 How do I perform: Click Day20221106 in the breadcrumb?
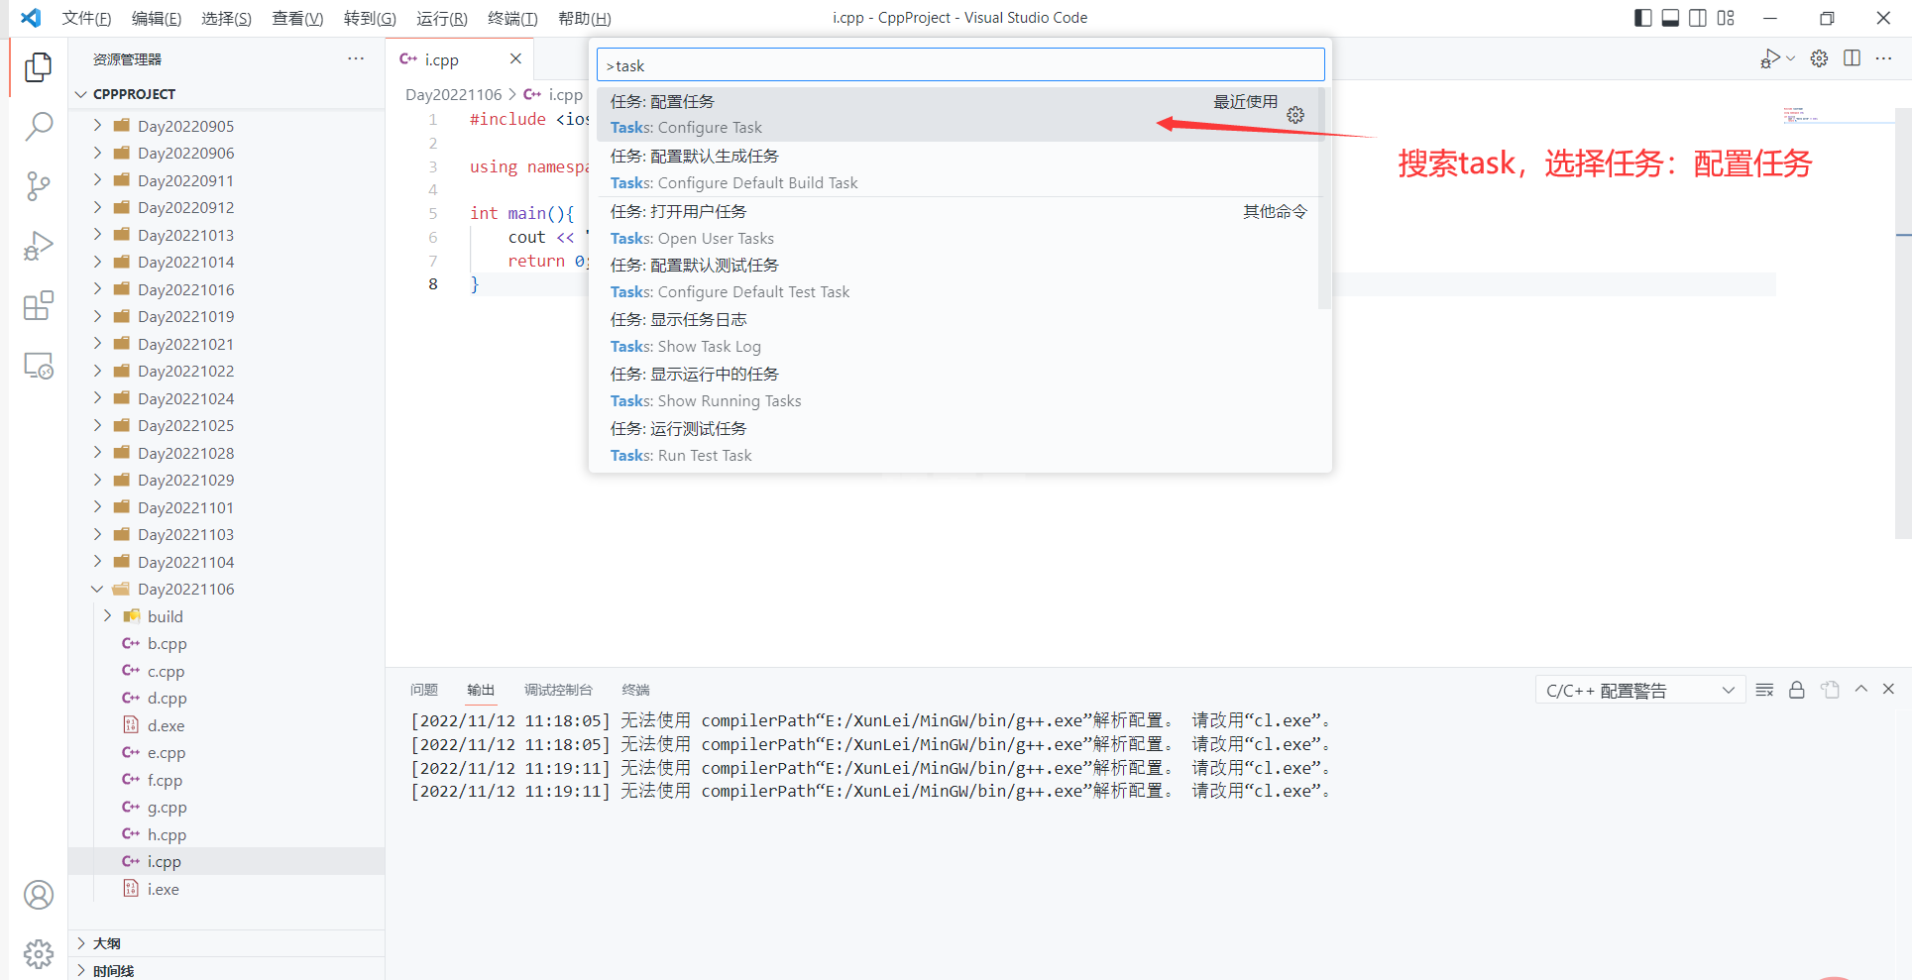454,94
